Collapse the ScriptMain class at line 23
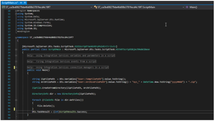Viewport: 215px width, 121px height. pos(16,49)
